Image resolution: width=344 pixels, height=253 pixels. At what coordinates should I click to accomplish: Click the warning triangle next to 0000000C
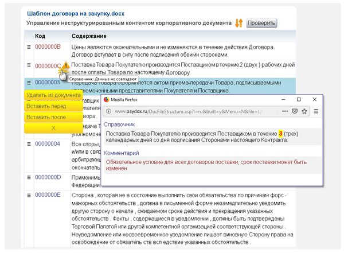(x=67, y=66)
